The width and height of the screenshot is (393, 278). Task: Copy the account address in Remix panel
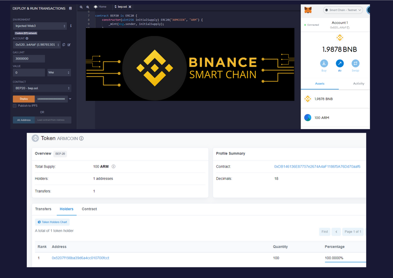[x=64, y=45]
